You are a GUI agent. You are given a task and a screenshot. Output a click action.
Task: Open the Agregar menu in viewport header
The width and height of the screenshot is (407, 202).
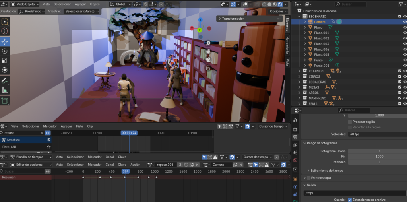coord(80,4)
